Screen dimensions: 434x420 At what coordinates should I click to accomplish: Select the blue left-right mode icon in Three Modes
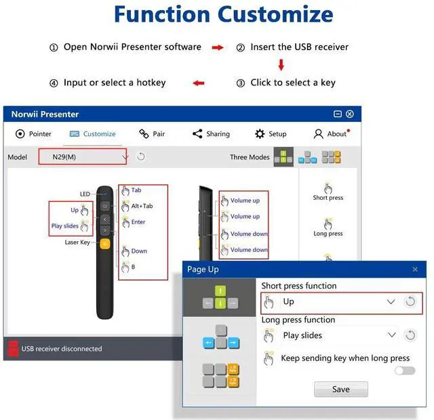pos(307,157)
